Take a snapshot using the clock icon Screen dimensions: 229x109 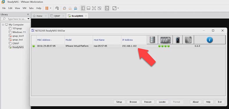(65, 8)
